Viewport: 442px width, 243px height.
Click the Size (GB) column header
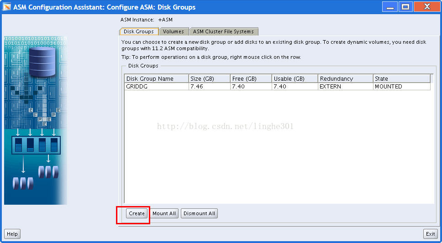click(x=210, y=78)
